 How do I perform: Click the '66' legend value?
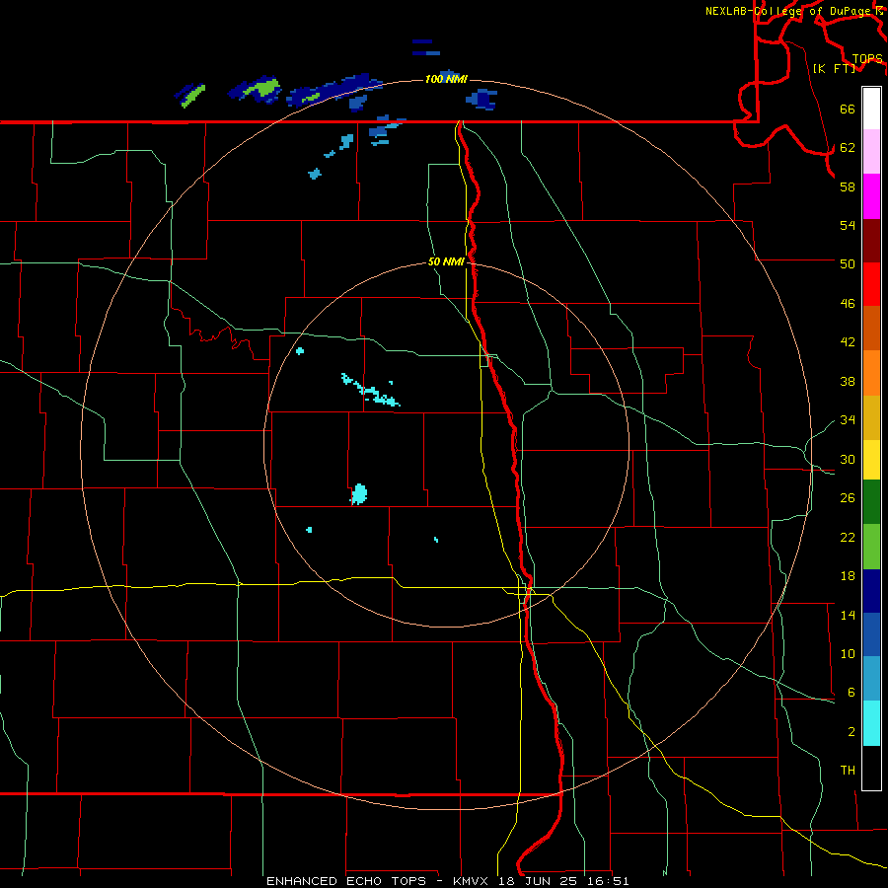tap(848, 109)
